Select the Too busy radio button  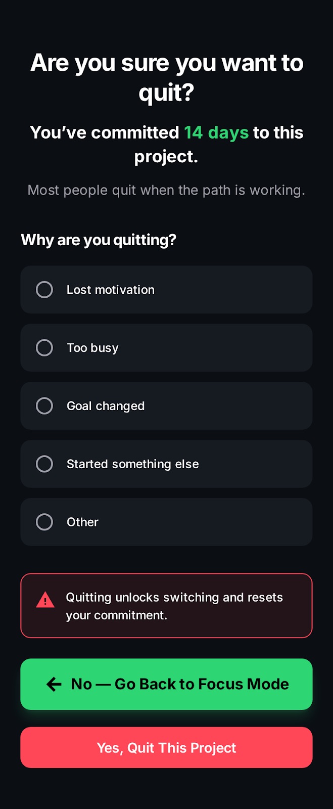pyautogui.click(x=44, y=347)
